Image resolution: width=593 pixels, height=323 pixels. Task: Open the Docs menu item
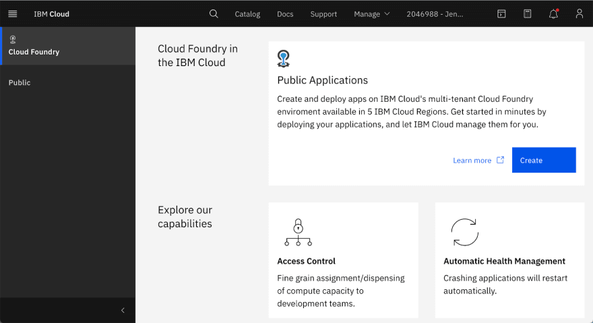point(285,14)
